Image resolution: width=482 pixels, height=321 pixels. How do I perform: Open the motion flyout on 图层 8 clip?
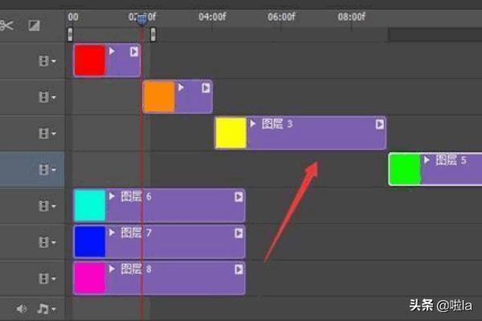tap(239, 269)
